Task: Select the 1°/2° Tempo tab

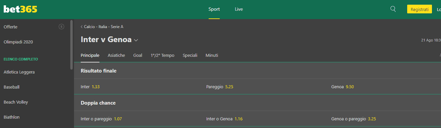Action: pyautogui.click(x=162, y=55)
